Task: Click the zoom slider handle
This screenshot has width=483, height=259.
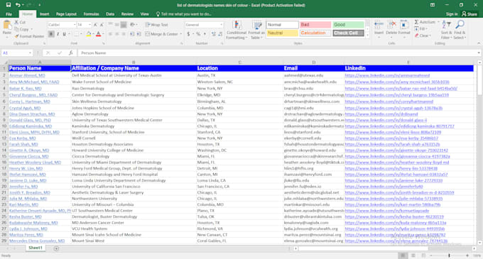Action: click(449, 255)
